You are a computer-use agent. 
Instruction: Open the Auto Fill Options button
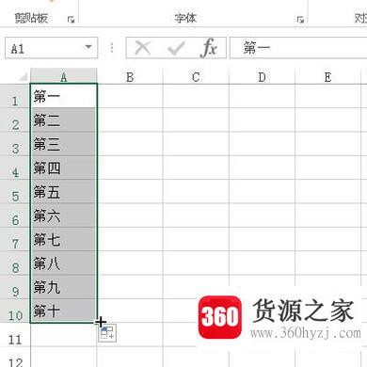point(107,333)
